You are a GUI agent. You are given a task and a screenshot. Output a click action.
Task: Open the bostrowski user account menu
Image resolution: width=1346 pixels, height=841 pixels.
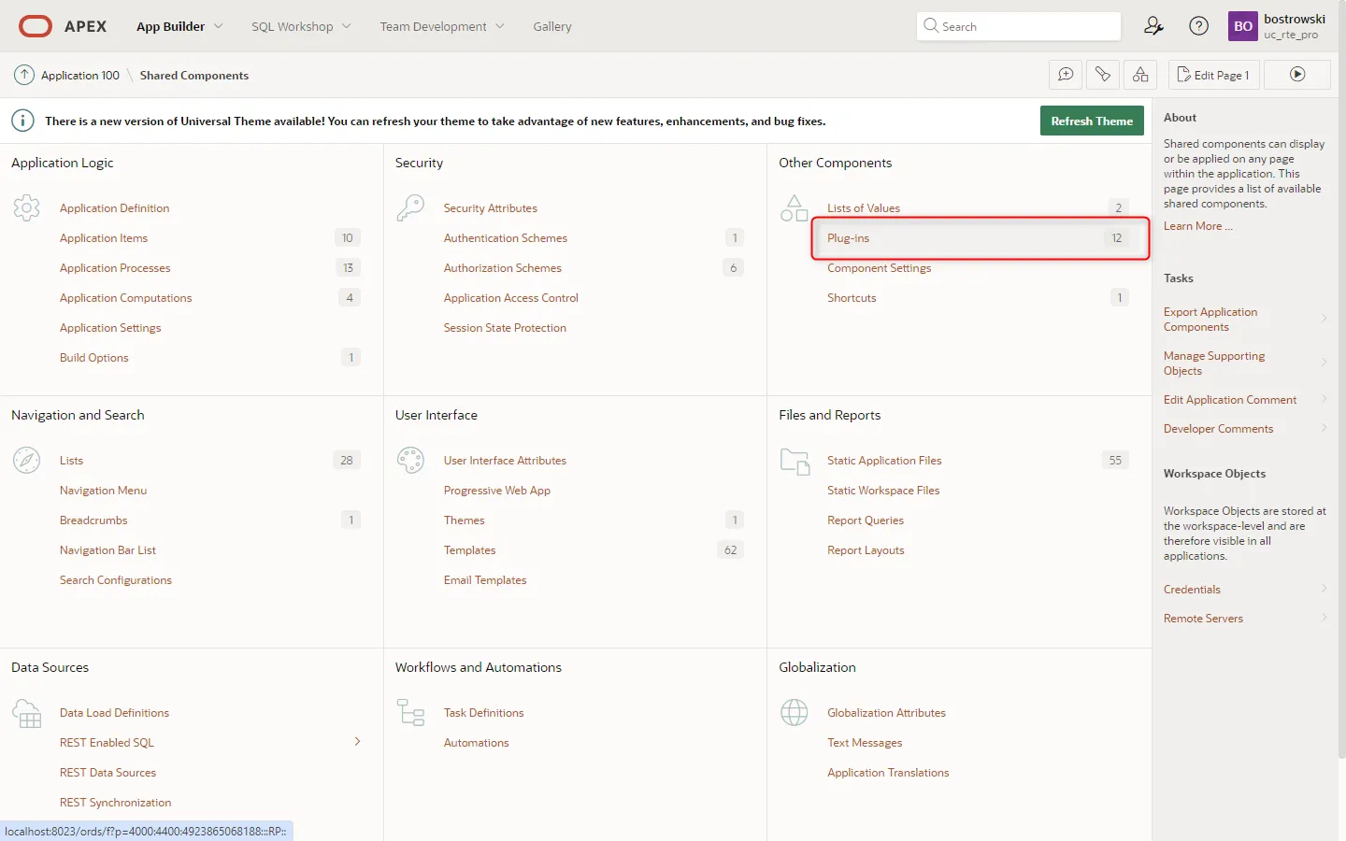pos(1277,26)
